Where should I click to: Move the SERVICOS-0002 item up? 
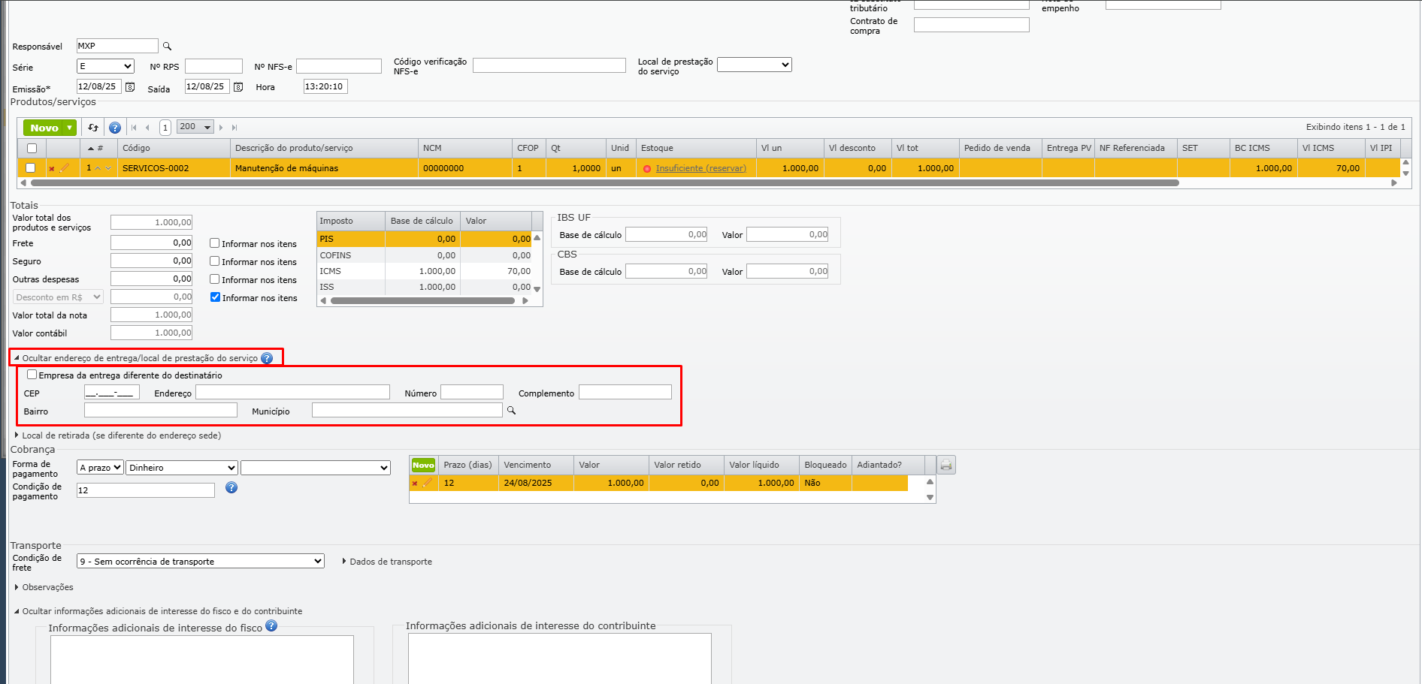coord(98,168)
